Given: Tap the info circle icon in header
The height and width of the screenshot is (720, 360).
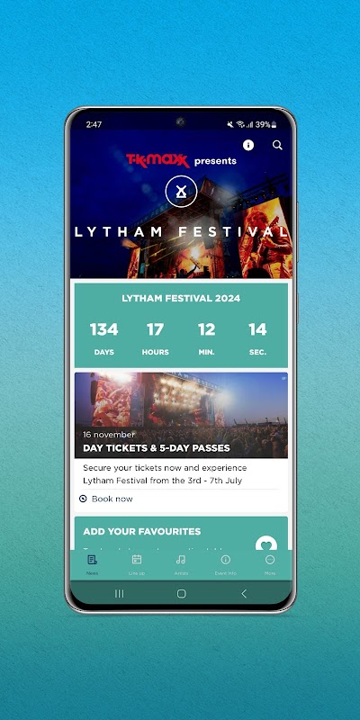Looking at the screenshot, I should (248, 145).
